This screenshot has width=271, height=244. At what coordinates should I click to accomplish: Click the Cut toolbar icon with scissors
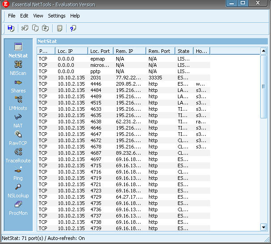coord(25,28)
